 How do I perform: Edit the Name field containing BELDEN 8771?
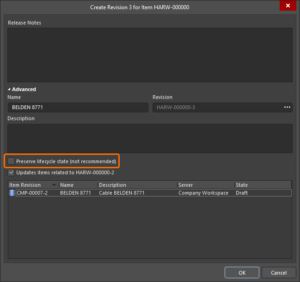(78, 107)
